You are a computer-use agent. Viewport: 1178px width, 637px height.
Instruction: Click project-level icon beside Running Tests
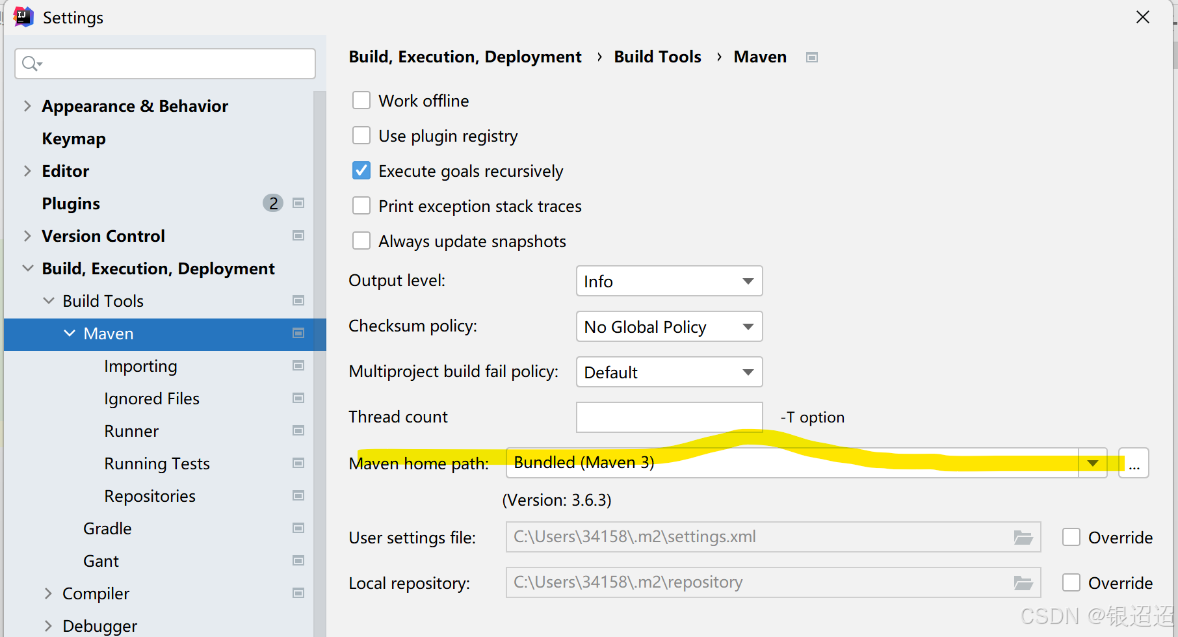[298, 463]
